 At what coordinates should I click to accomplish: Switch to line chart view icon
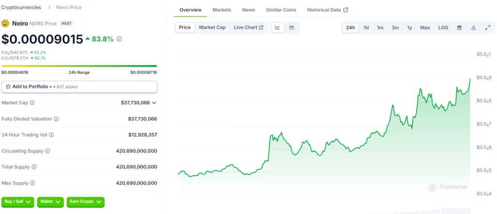click(278, 28)
